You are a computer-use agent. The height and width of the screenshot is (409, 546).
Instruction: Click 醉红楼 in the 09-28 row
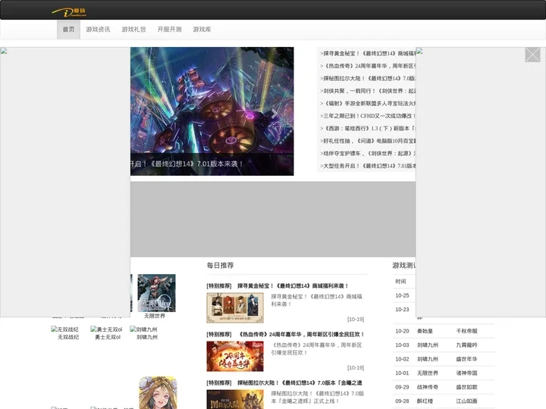click(x=425, y=401)
